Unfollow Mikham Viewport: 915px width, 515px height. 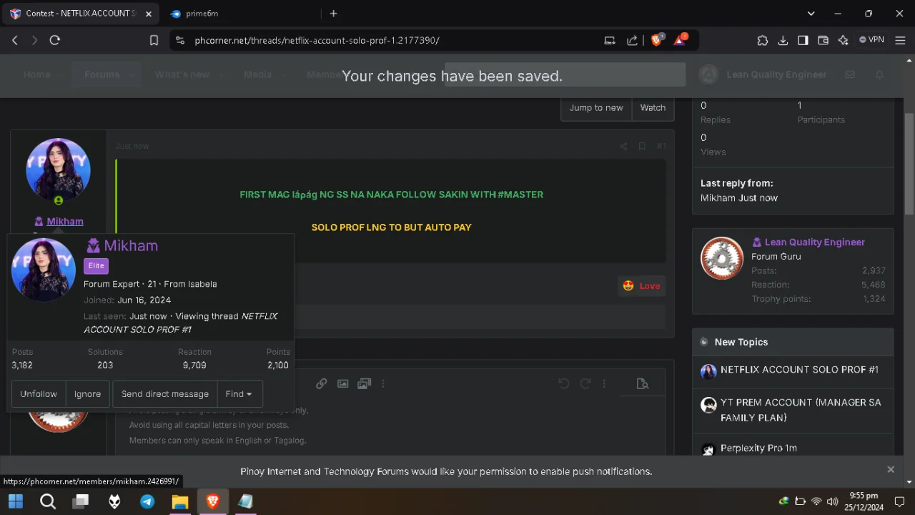pos(39,394)
